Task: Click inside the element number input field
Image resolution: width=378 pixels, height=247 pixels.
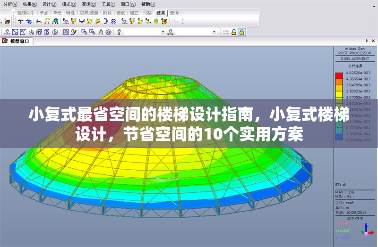Action: (x=194, y=32)
